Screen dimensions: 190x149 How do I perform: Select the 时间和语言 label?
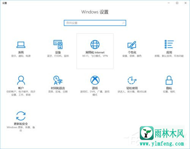coord(58,88)
